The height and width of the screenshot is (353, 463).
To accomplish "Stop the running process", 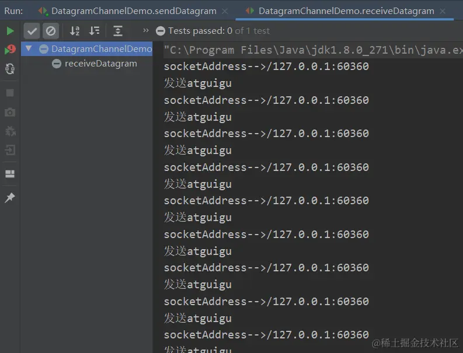I will pos(10,93).
